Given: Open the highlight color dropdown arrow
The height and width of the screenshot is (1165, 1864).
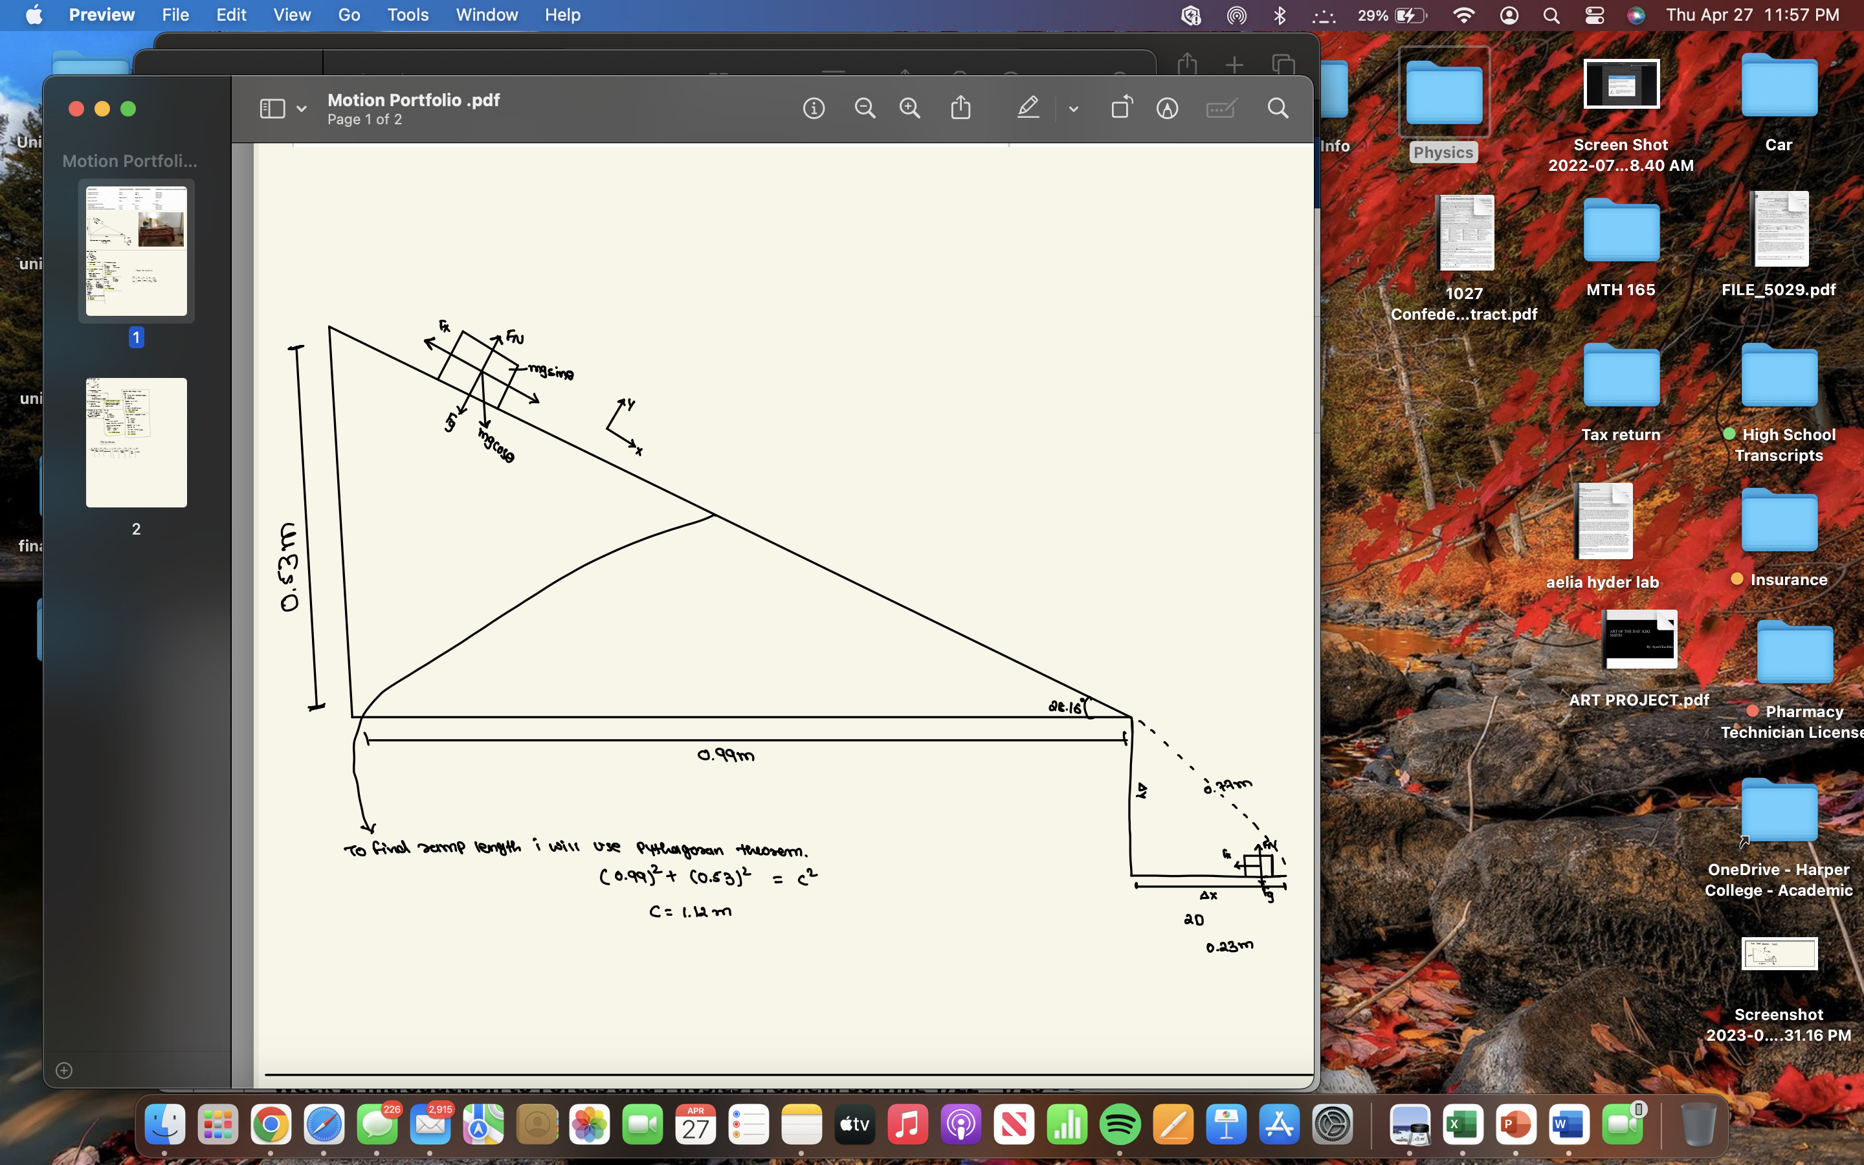Looking at the screenshot, I should 1073,109.
